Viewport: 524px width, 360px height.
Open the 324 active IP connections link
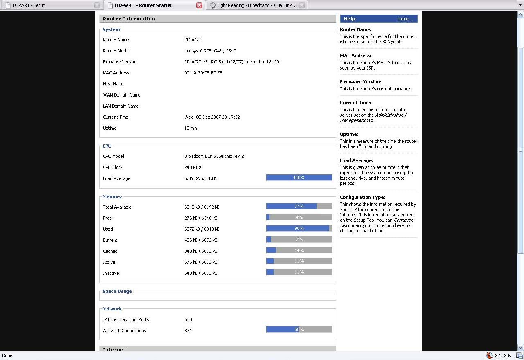click(x=188, y=331)
